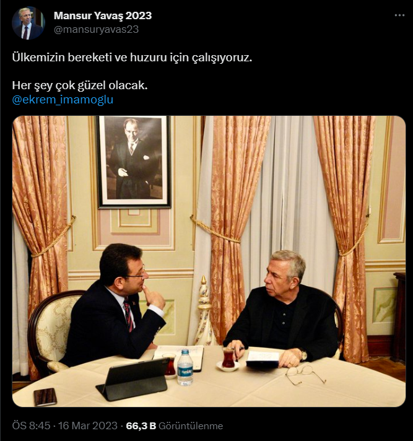Click the 16 Mar 2023 date
This screenshot has width=413, height=441.
point(88,426)
